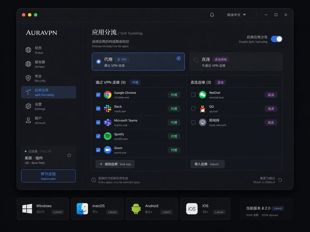Screen dimensions: 310x232
Task: Click 代理 tag on Google Chrome row
Action: [x=174, y=95]
